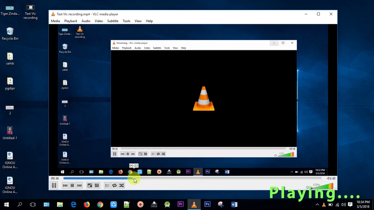Select desktop file named 2
Screen dimensions: 374x210
(x=10, y=109)
